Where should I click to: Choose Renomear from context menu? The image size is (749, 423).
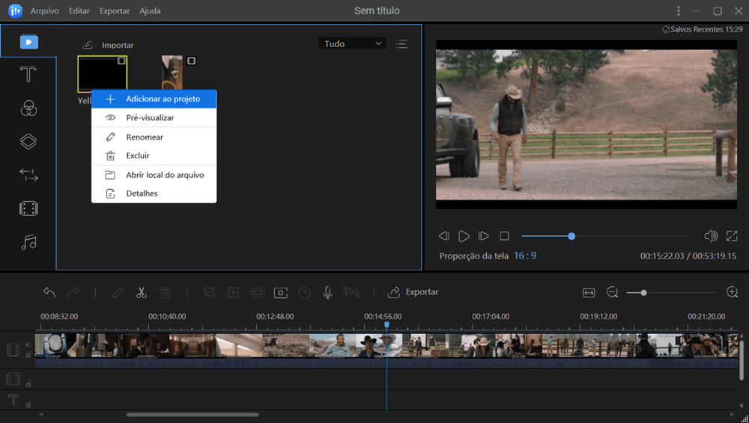point(154,137)
